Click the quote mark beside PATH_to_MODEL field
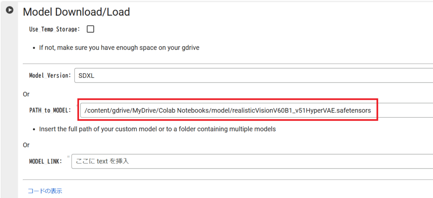Image resolution: width=433 pixels, height=198 pixels. point(77,106)
